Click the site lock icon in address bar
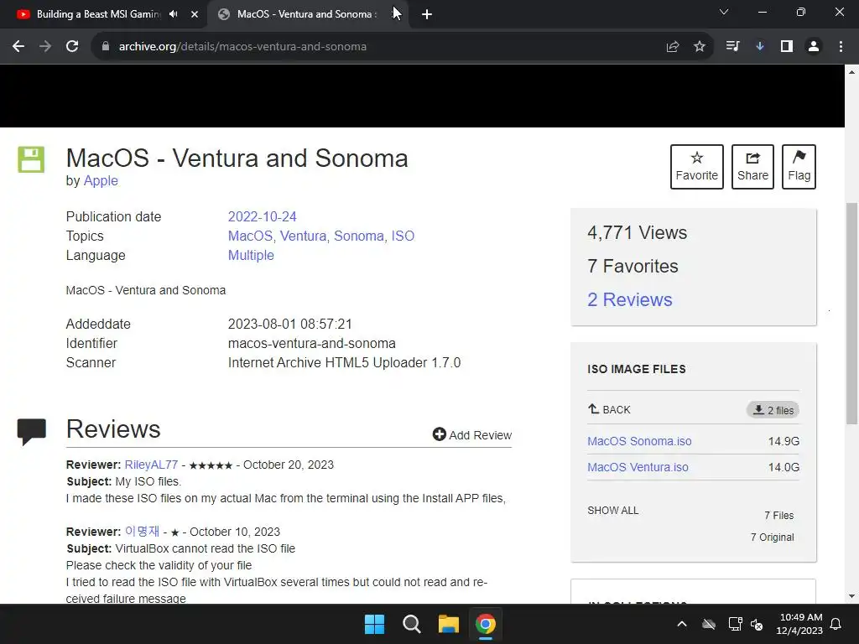Screen dimensions: 859x644 (106, 47)
